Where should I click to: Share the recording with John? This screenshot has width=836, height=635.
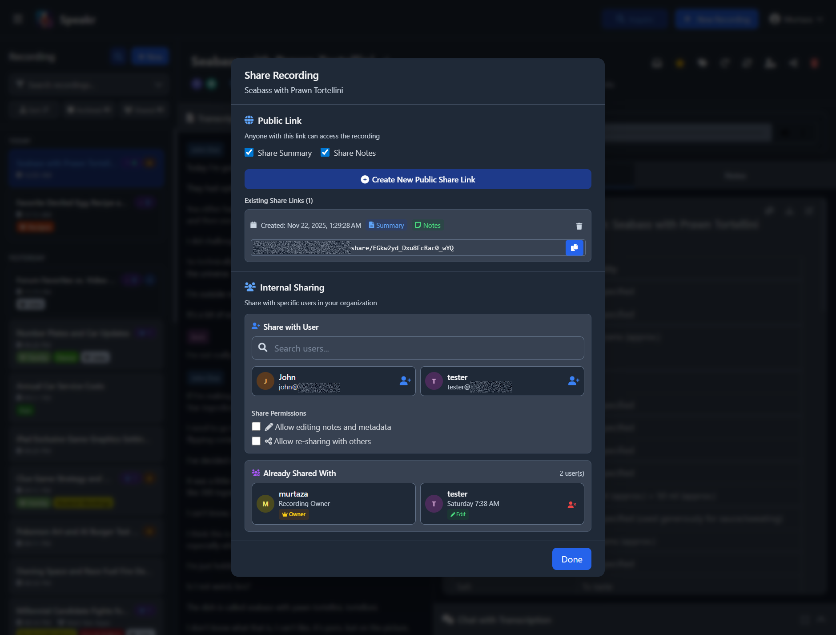pos(404,381)
